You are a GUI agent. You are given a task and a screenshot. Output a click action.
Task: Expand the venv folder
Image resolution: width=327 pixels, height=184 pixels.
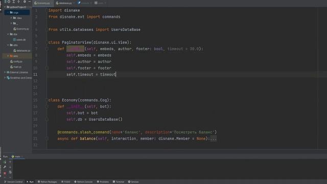[8, 56]
